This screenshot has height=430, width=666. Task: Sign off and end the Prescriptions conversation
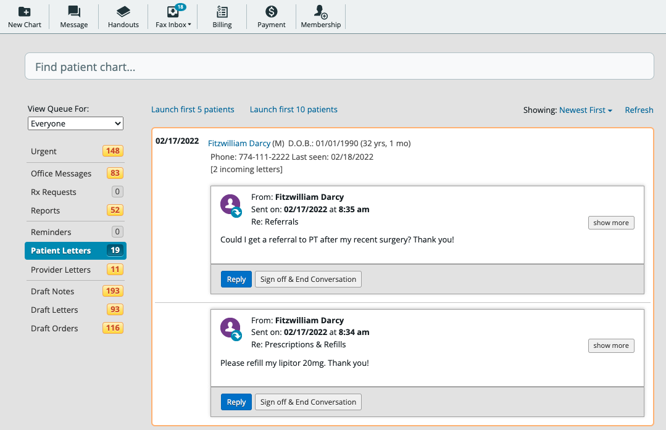point(308,402)
